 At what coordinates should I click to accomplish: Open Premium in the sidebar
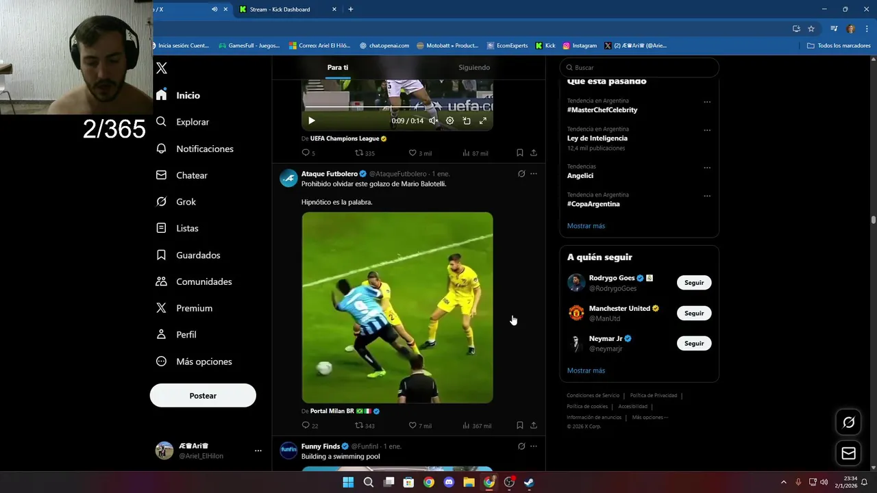184,308
